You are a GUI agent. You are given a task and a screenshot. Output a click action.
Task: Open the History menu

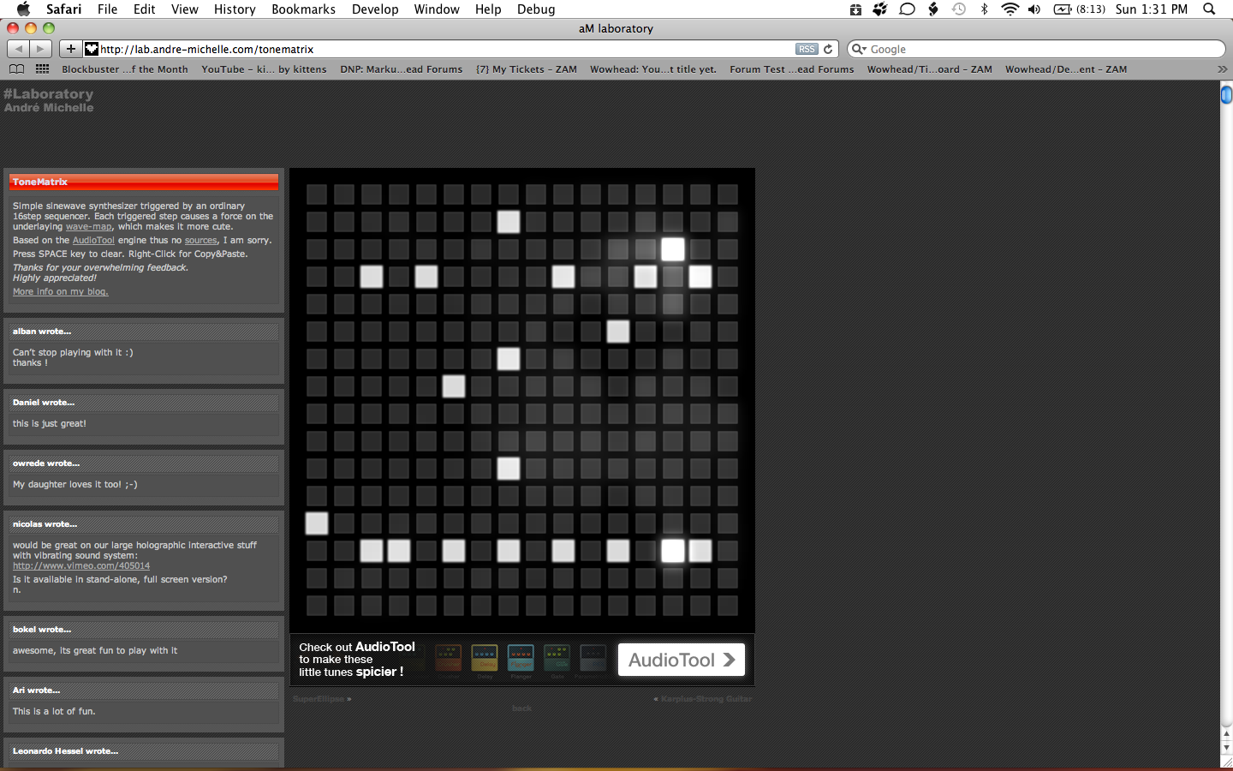(x=235, y=9)
